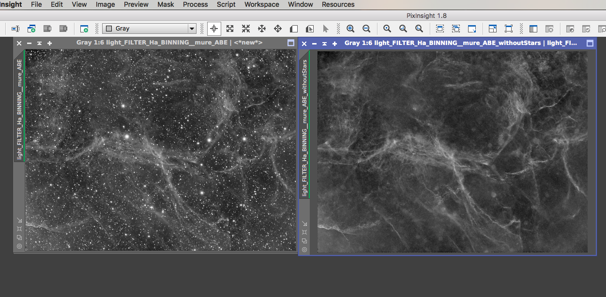Click the target circle icon in mure_ABE sidebar
606x297 pixels.
[x=19, y=246]
